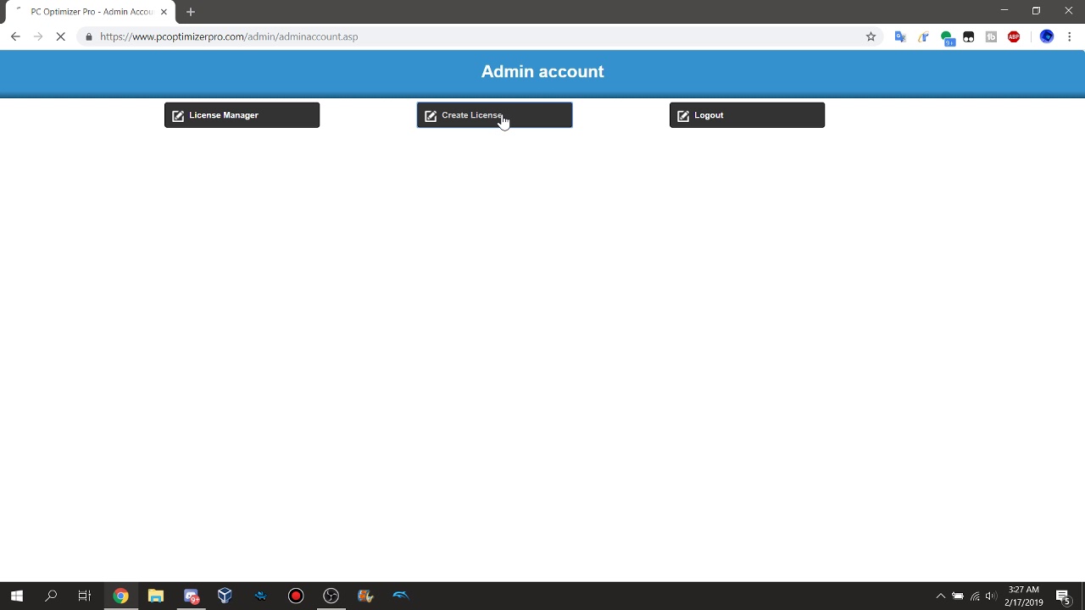Focus the address bar URL
The width and height of the screenshot is (1085, 610).
point(229,36)
